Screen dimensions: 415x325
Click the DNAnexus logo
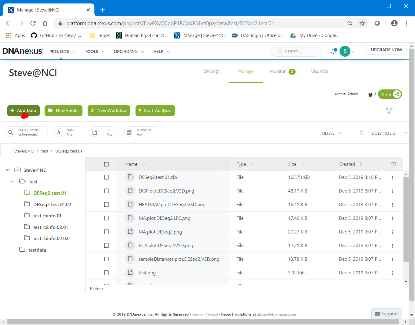click(23, 51)
